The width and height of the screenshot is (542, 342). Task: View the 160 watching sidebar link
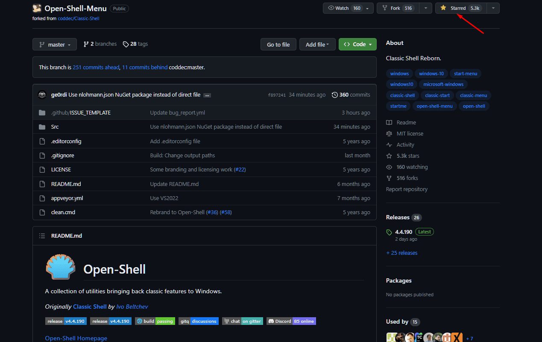(407, 167)
